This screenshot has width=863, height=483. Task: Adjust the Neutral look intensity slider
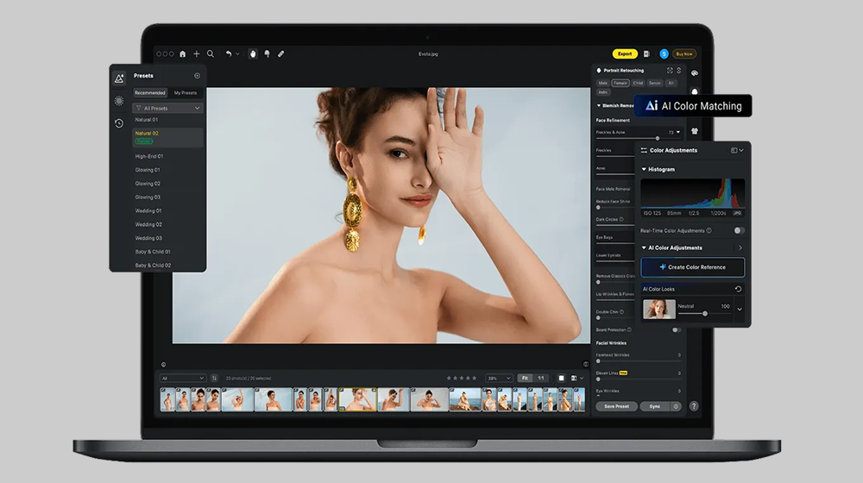[704, 314]
